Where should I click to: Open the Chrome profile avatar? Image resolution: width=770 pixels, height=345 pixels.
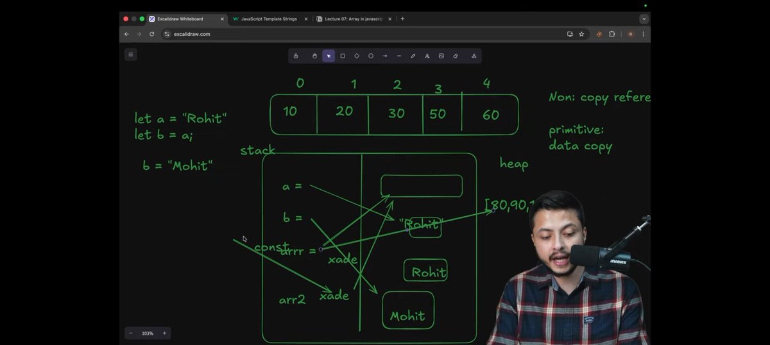click(x=631, y=34)
